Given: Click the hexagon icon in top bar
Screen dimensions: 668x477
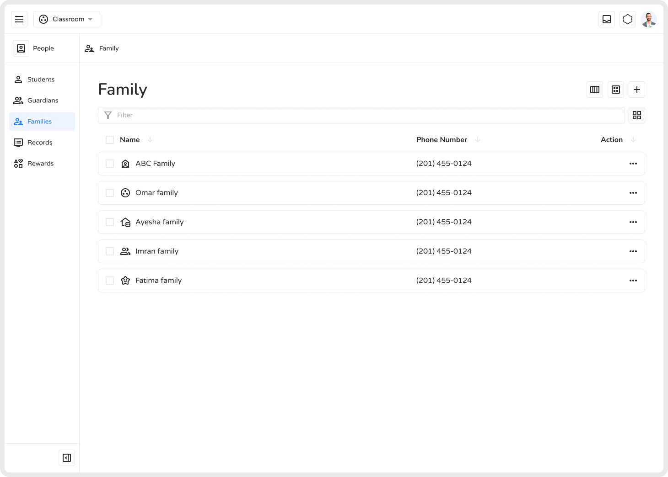Looking at the screenshot, I should [628, 19].
